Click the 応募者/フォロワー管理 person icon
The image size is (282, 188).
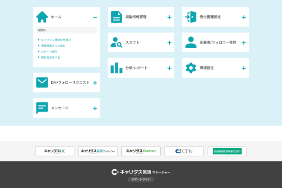point(191,42)
